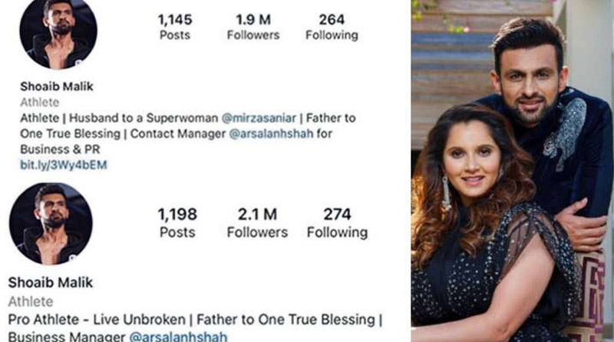
Task: Select the Shoaib Malik name in lower profile
Action: click(x=51, y=282)
